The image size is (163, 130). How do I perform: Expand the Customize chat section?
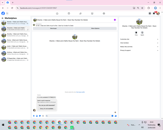[139, 39]
